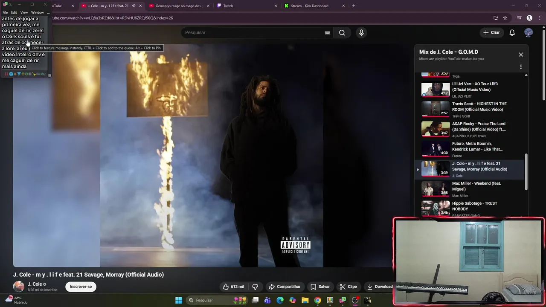This screenshot has width=546, height=307.
Task: Open a new browser tab with plus
Action: point(354,6)
